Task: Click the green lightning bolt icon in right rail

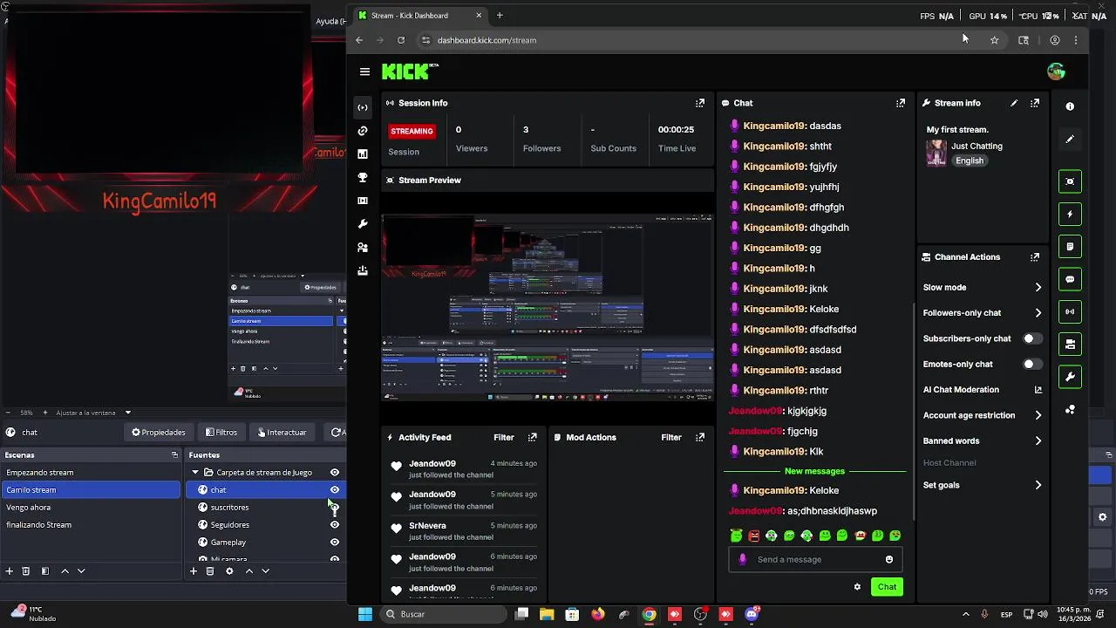Action: click(x=1070, y=215)
